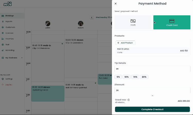This screenshot has width=193, height=115.
Task: Click the Staff icon
Action: coord(3,44)
